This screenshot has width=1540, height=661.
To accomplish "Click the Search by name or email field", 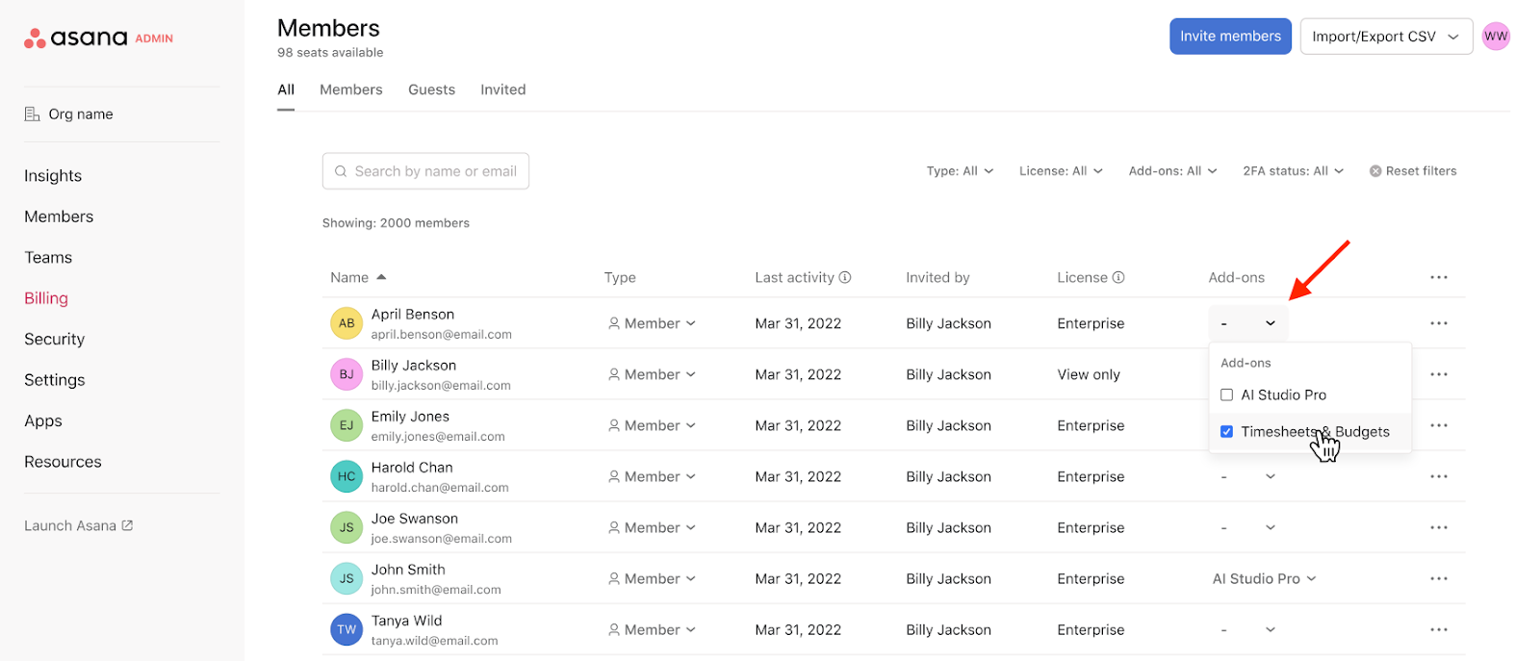I will click(x=425, y=171).
